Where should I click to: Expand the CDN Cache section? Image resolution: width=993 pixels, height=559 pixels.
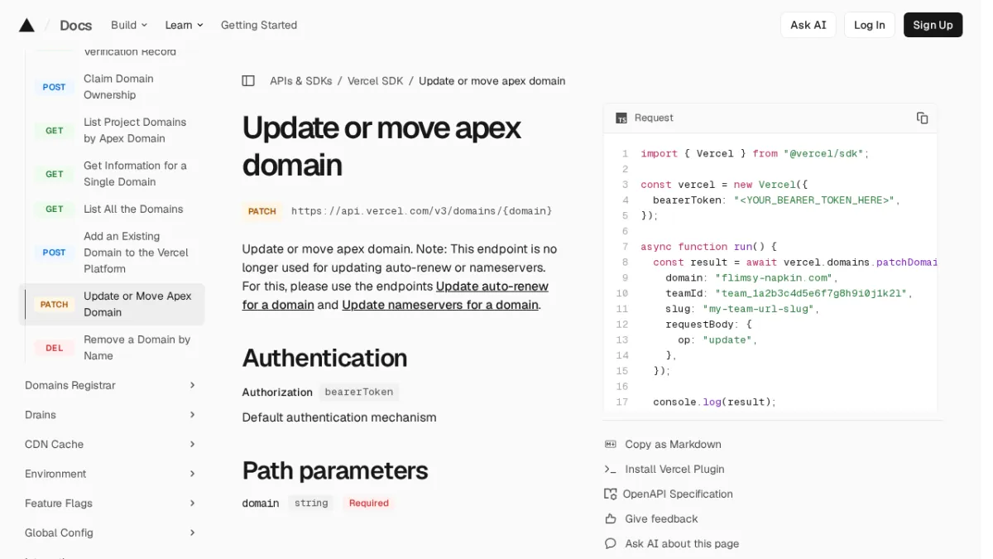pos(111,444)
